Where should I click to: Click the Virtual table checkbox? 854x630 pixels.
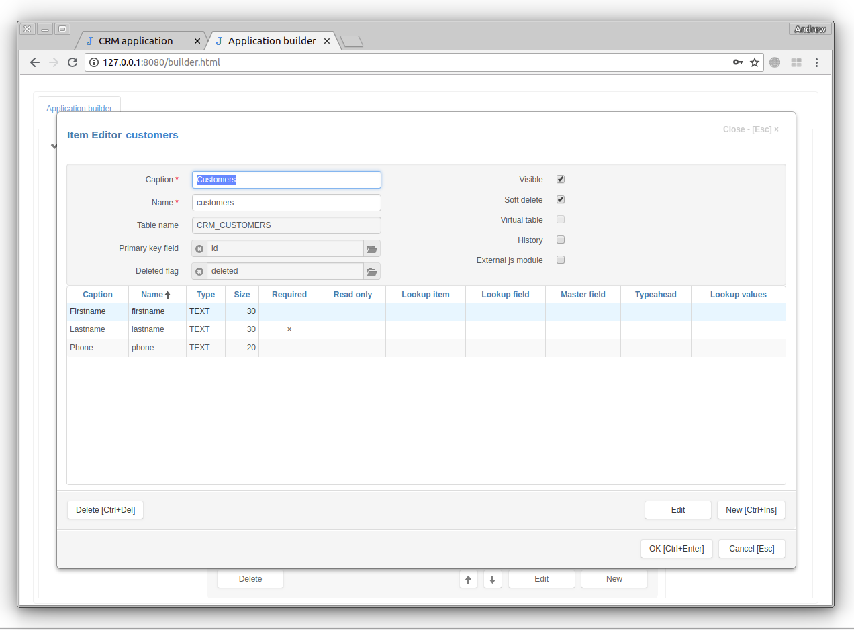pos(561,219)
